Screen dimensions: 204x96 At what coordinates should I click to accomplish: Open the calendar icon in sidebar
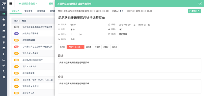pyautogui.click(x=4, y=31)
